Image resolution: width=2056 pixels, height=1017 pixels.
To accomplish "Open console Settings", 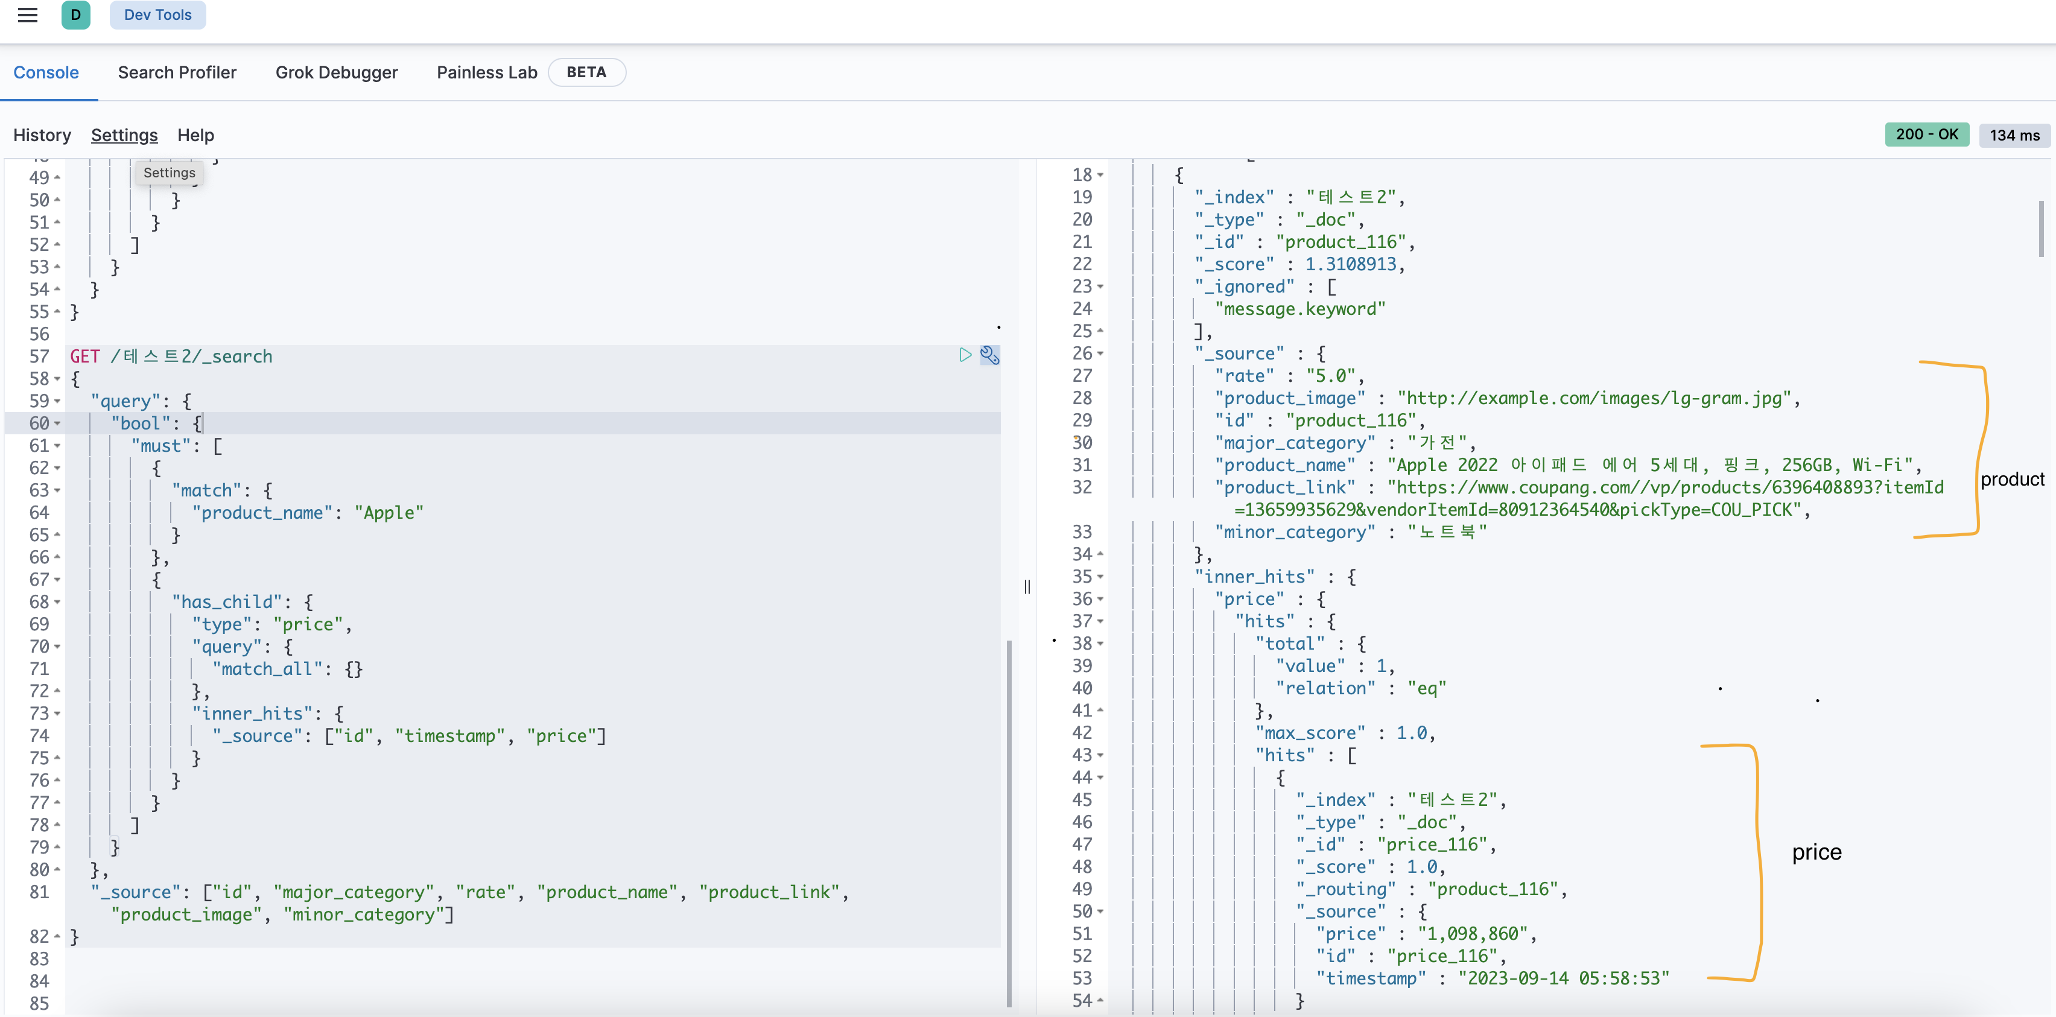I will pos(124,136).
